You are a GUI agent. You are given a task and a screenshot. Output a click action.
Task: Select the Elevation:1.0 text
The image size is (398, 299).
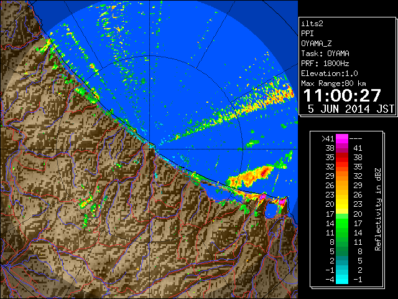330,74
